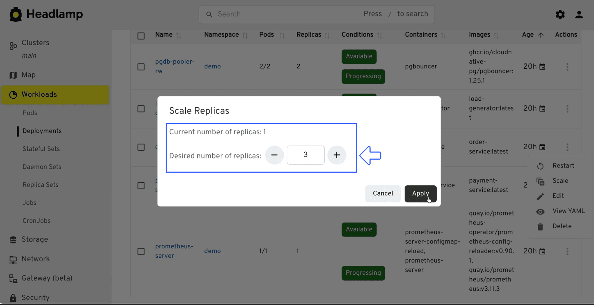
Task: Open actions menu for order-service row
Action: [567, 147]
